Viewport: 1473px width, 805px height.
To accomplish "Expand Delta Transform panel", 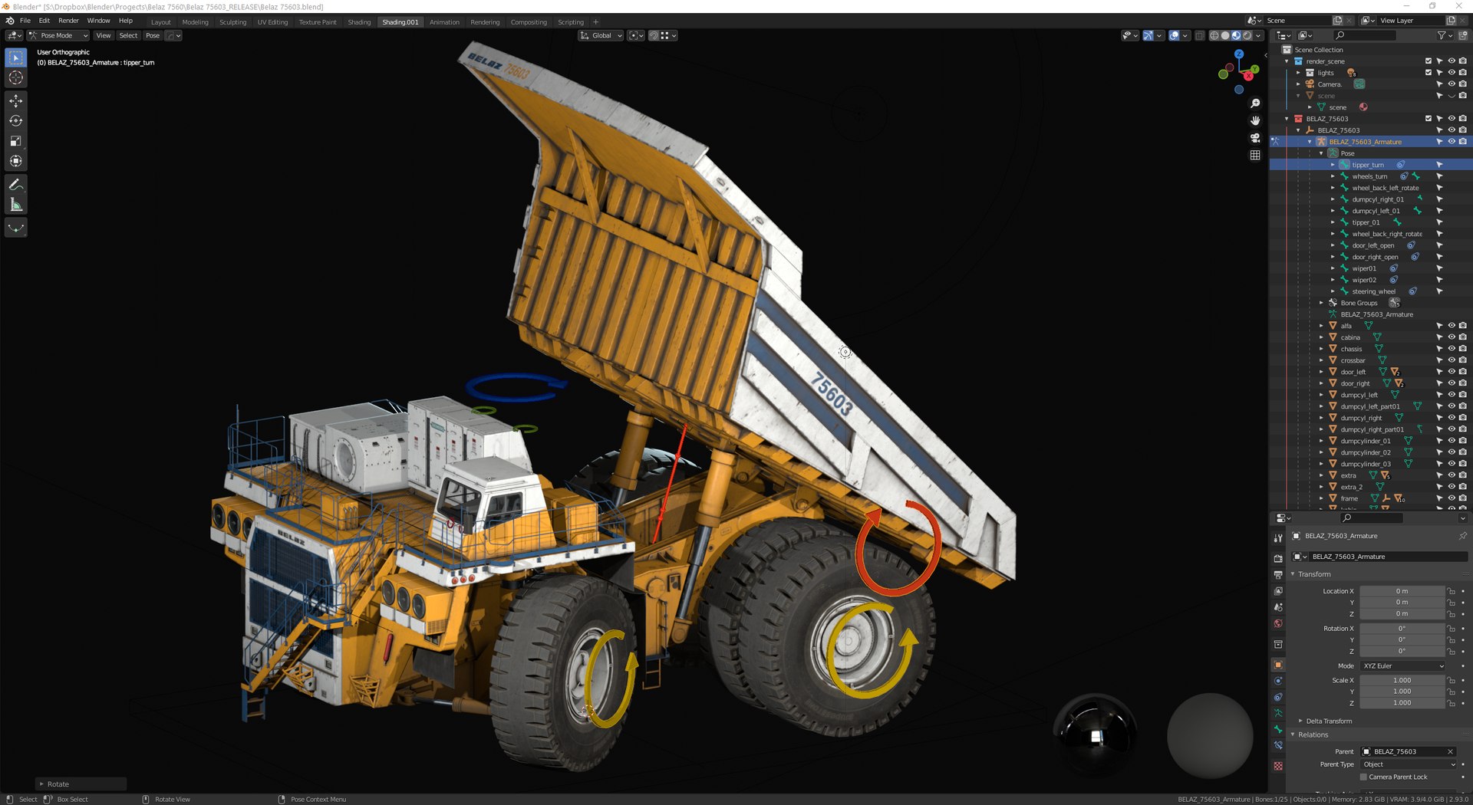I will coord(1329,721).
